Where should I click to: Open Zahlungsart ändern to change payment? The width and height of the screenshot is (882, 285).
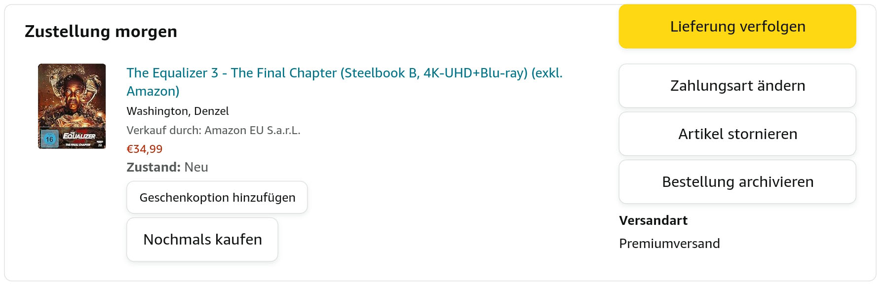pos(737,86)
